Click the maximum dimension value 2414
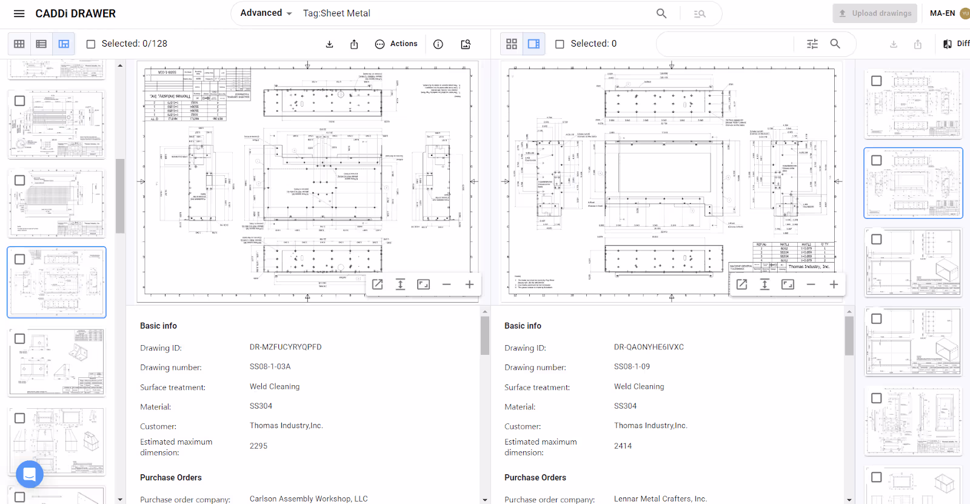 [x=623, y=446]
